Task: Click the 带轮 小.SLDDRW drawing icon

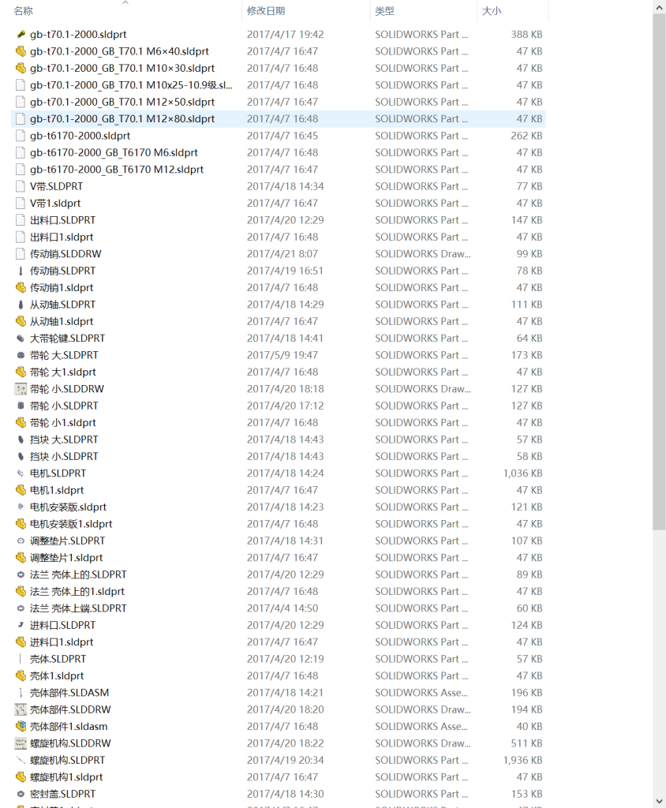Action: 21,389
